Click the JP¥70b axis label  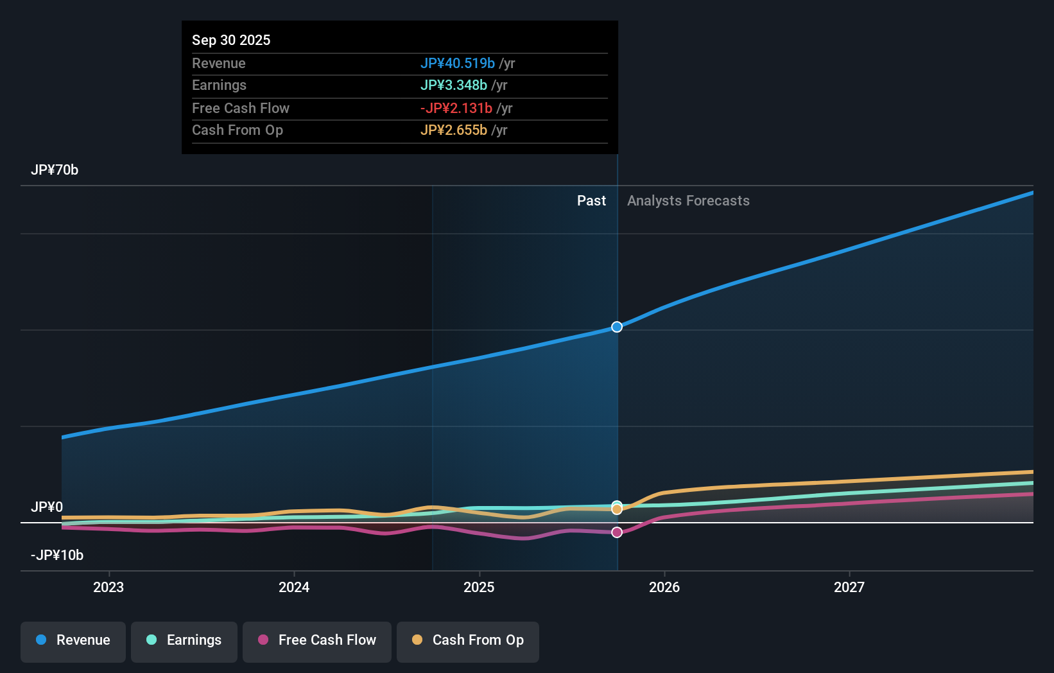pyautogui.click(x=55, y=170)
